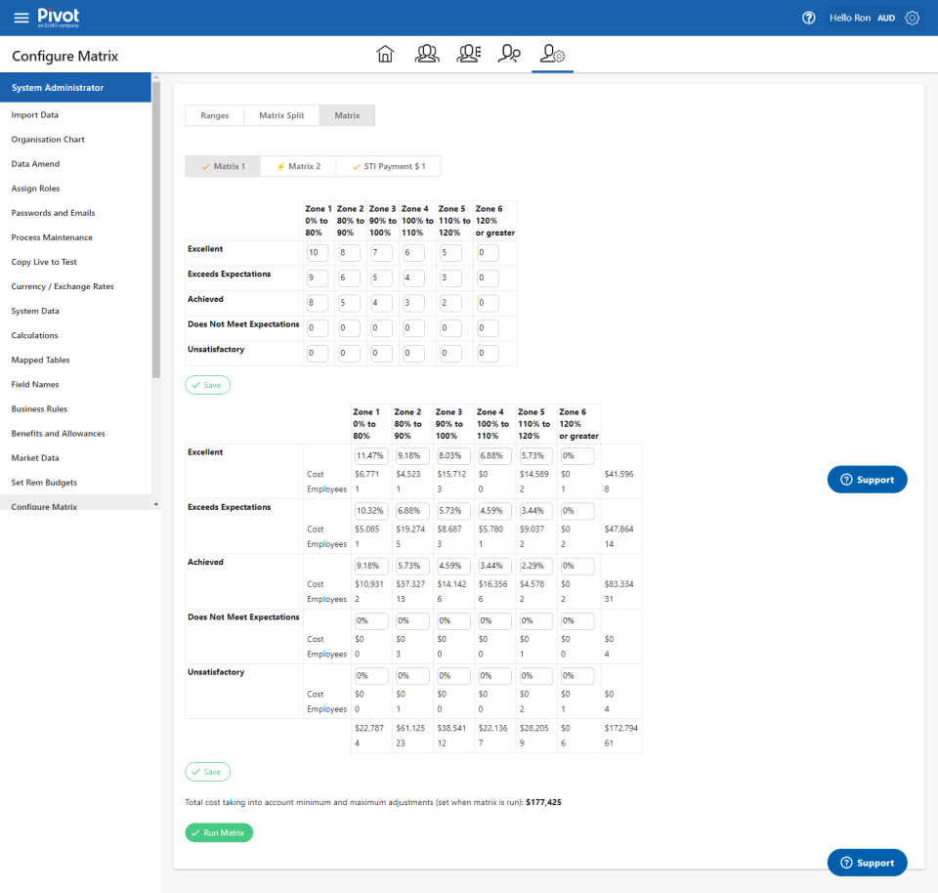This screenshot has height=893, width=938.
Task: Open the Matrix Split tab
Action: [x=280, y=114]
